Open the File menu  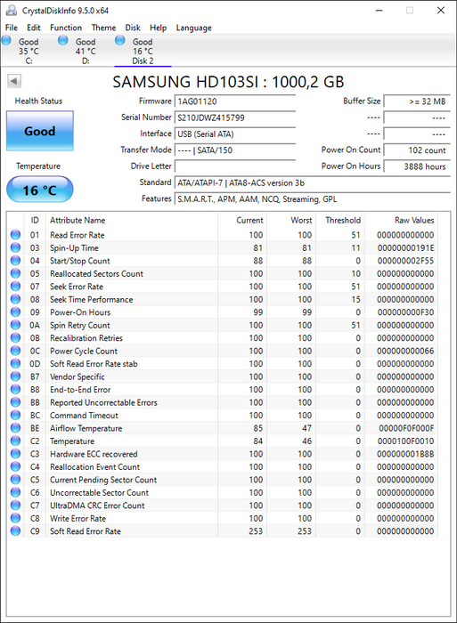click(x=12, y=28)
